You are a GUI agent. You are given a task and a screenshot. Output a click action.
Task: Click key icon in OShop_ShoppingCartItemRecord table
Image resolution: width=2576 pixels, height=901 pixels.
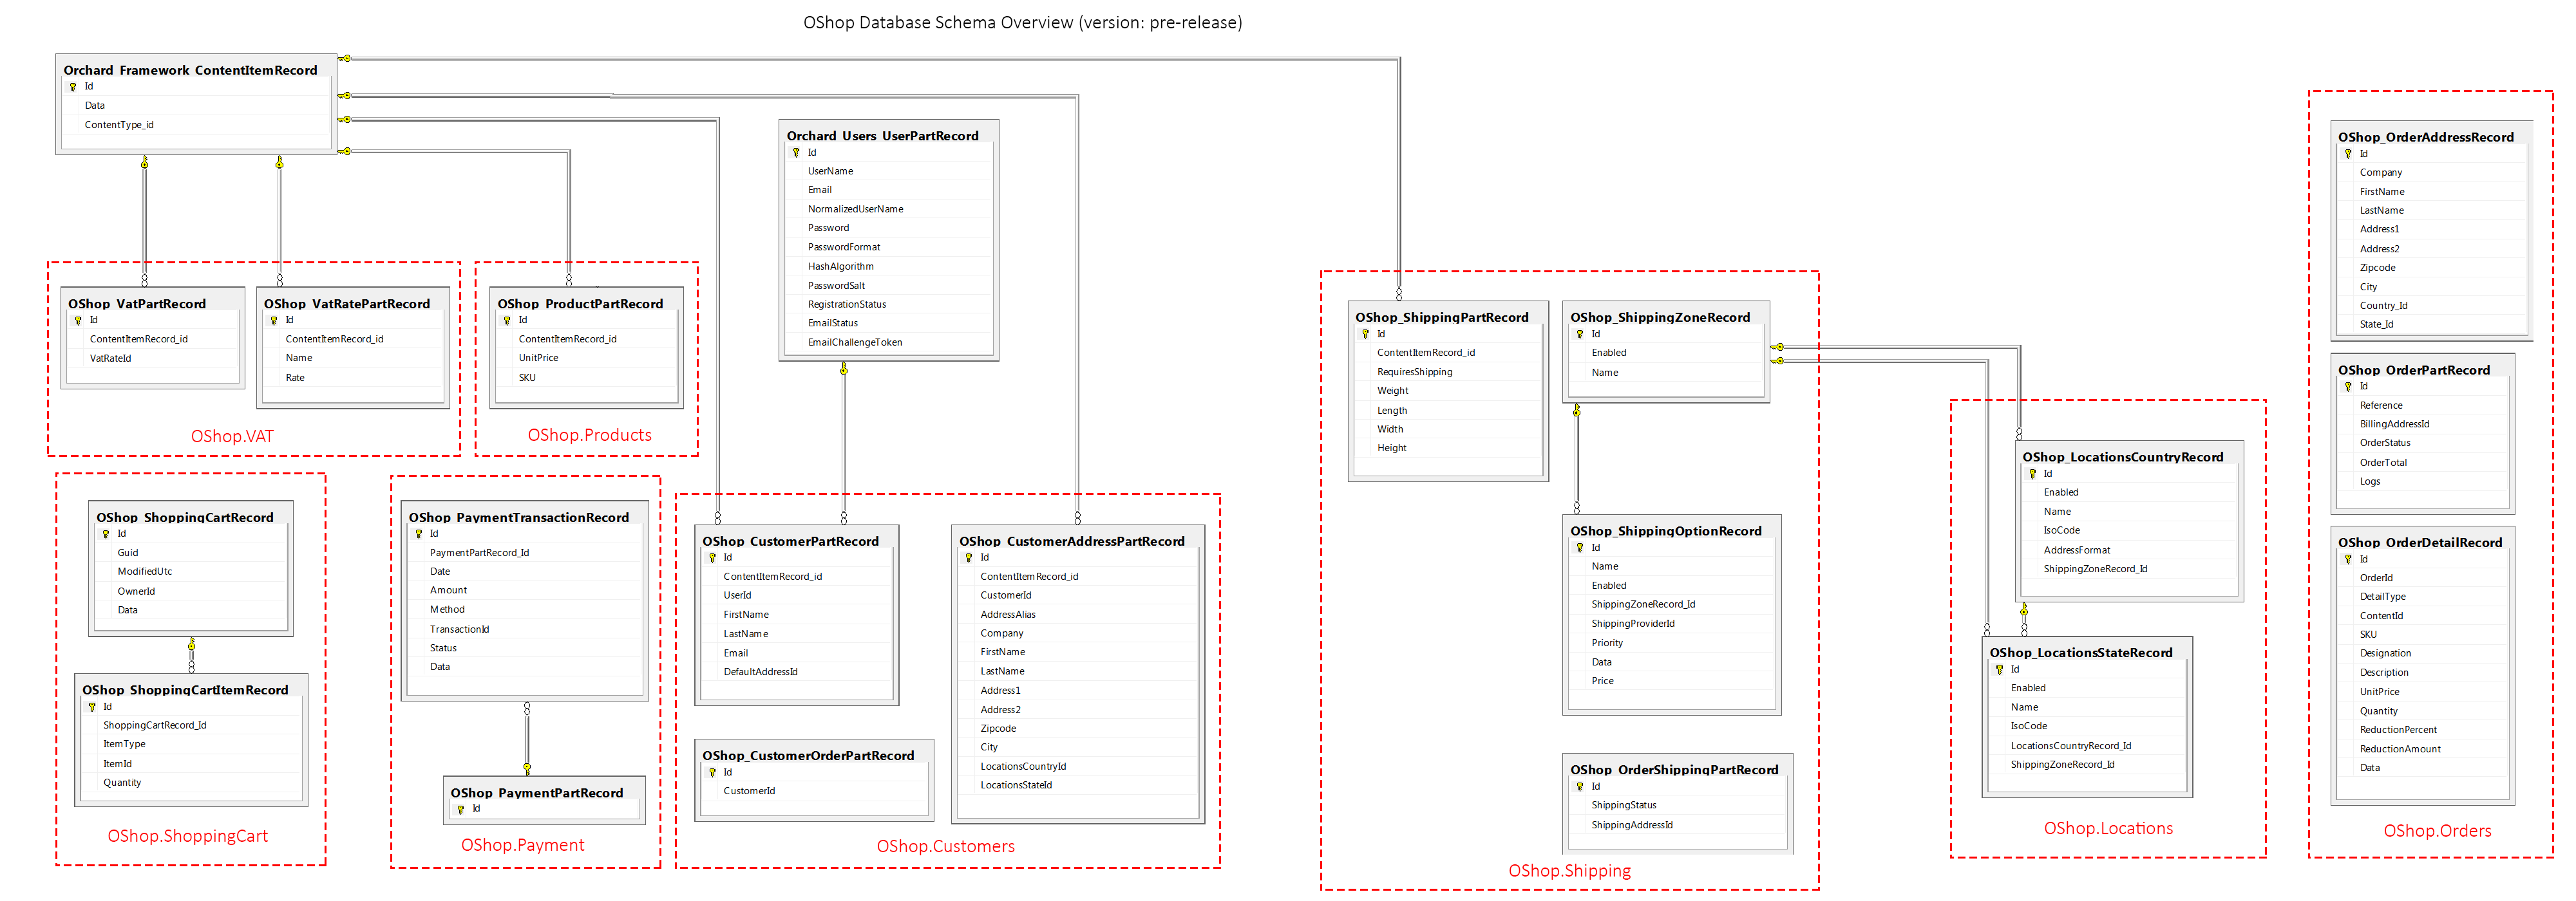point(92,706)
